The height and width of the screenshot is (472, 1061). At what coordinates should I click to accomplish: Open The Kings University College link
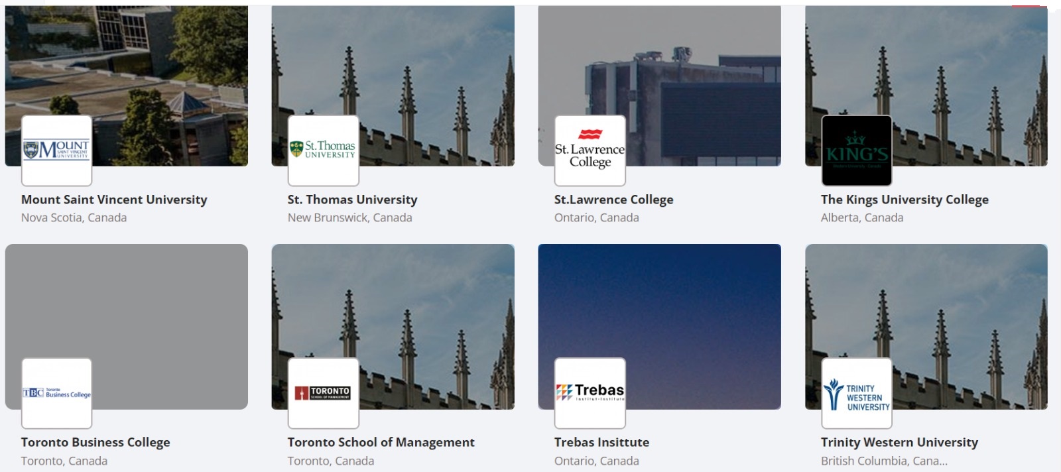[x=905, y=200]
